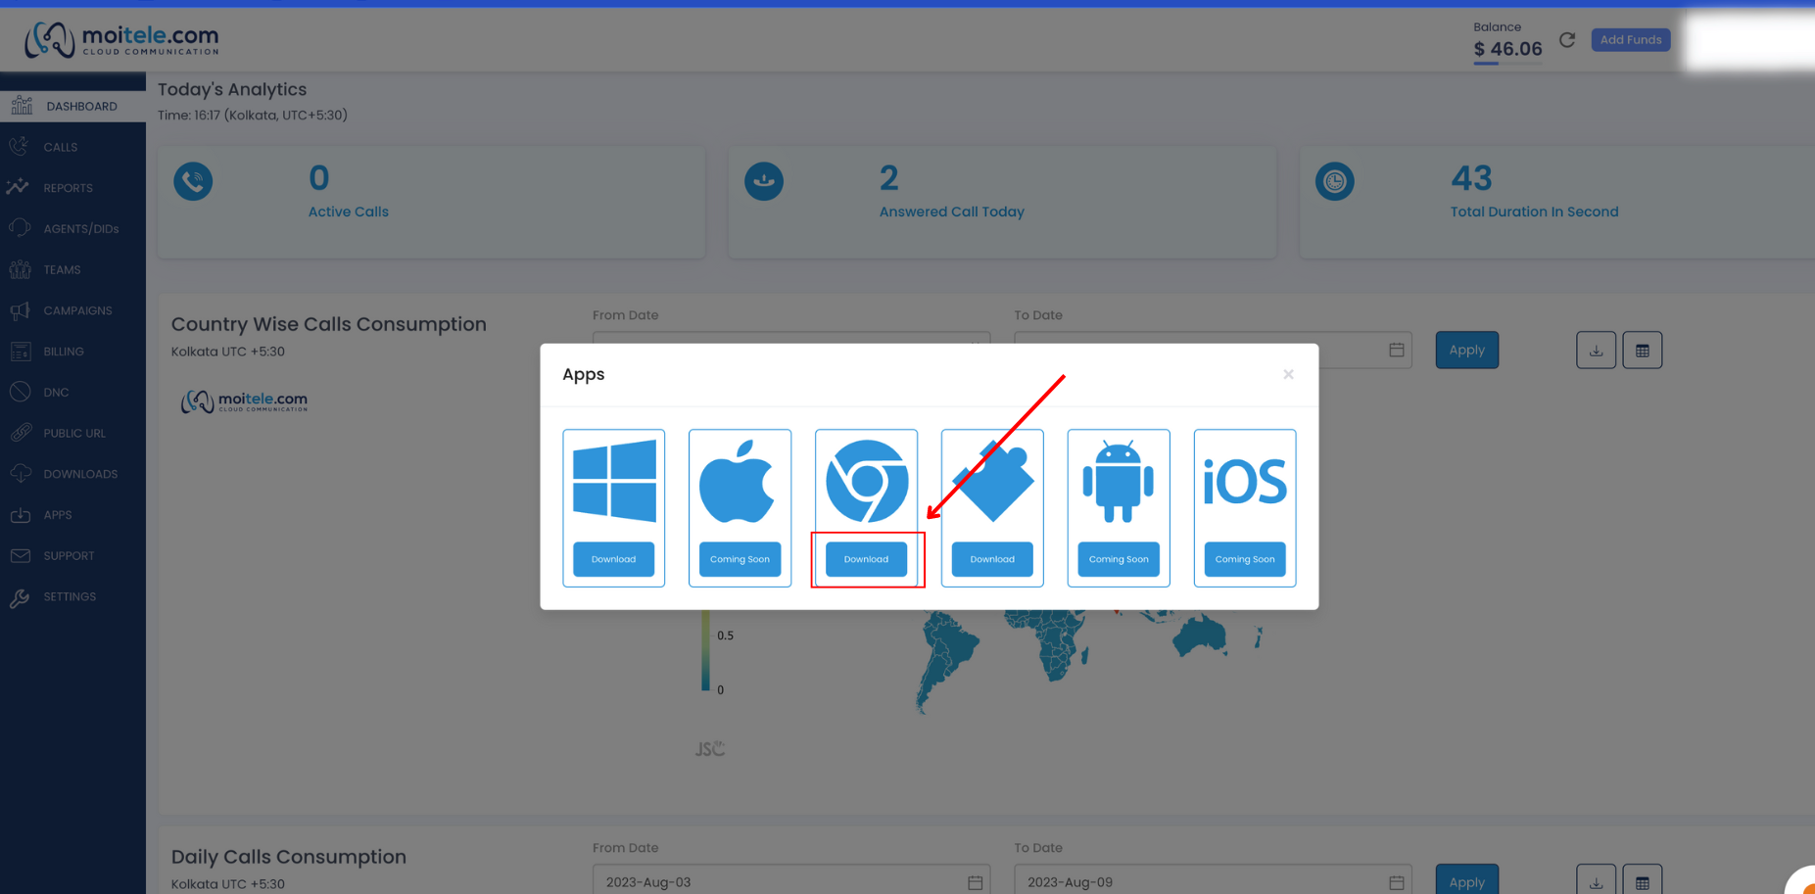Click Daily Calls From Date field 2023-Aug-03

791,881
